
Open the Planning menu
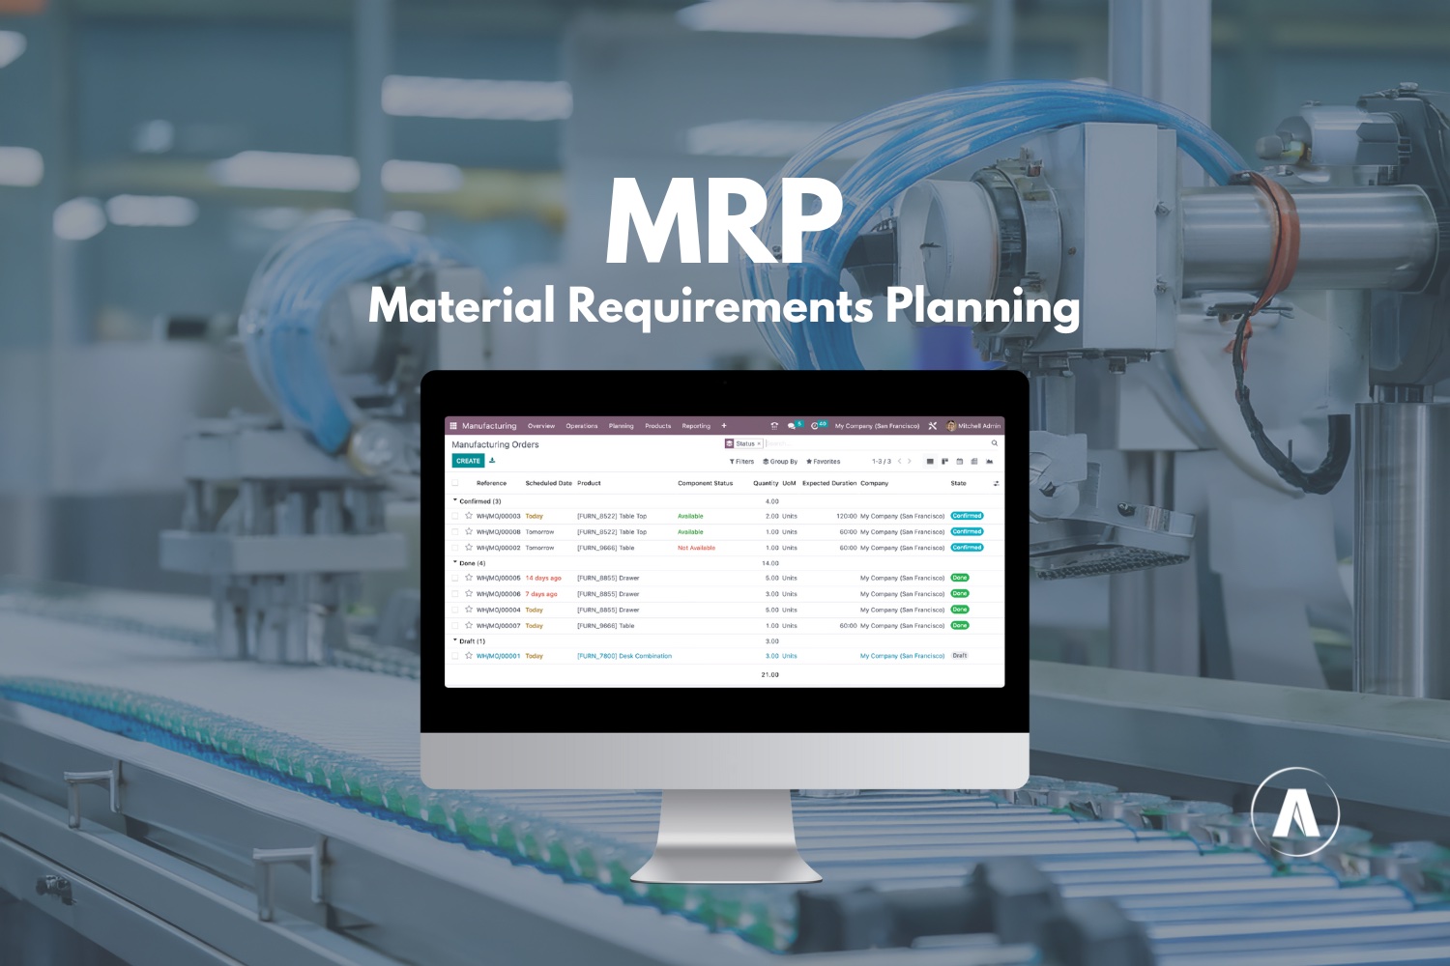pos(622,426)
